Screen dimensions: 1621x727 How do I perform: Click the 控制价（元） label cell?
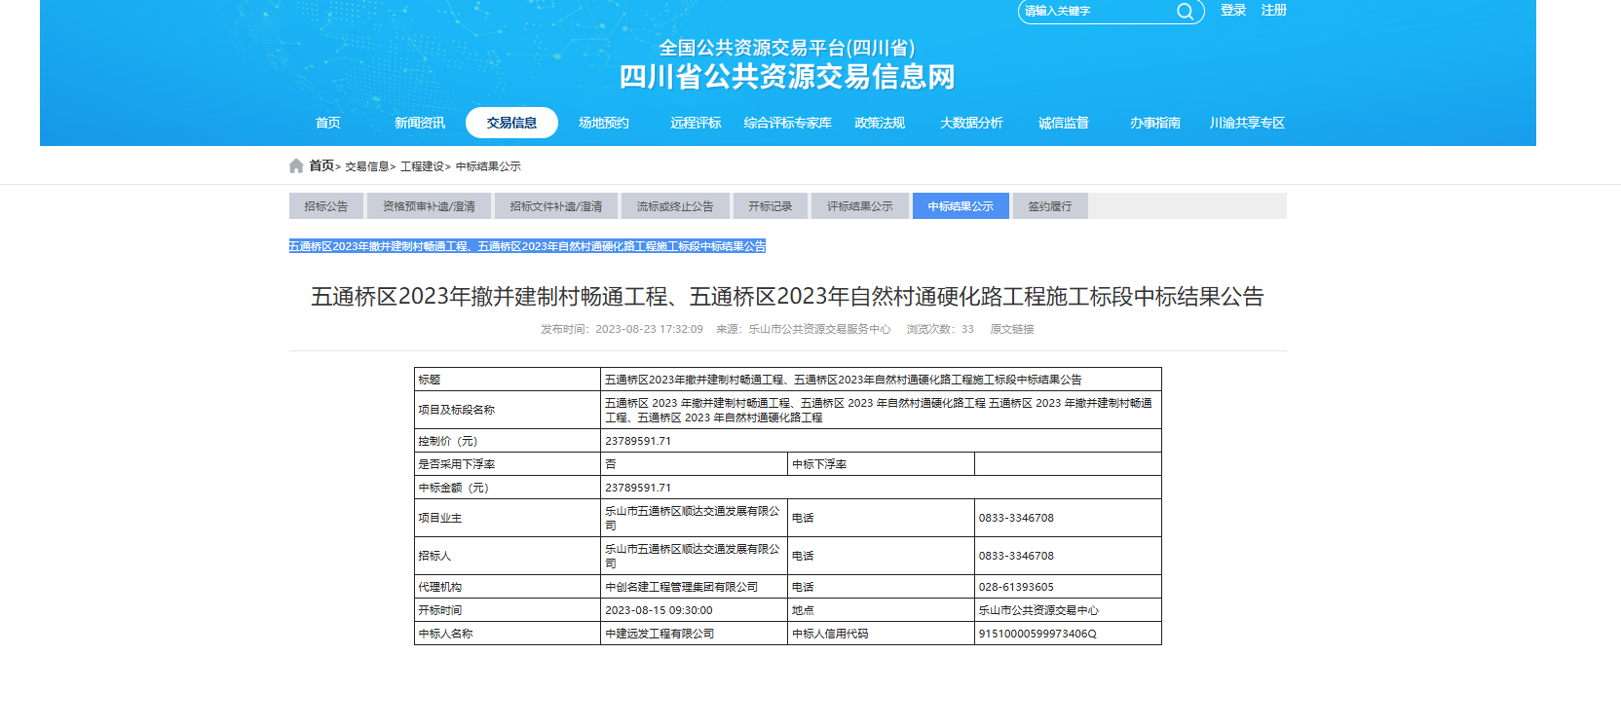508,441
